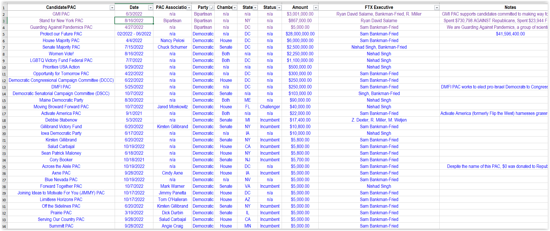The width and height of the screenshot is (550, 231).
Task: Click the $3,001,000.00 amount cell
Action: coord(300,14)
